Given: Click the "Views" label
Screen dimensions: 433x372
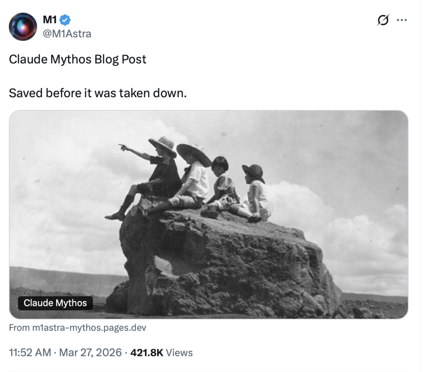Looking at the screenshot, I should click(x=179, y=352).
